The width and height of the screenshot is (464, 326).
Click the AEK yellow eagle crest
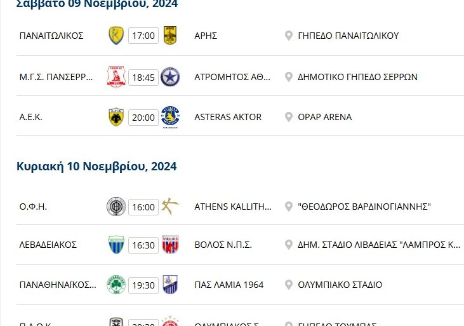[x=116, y=117]
